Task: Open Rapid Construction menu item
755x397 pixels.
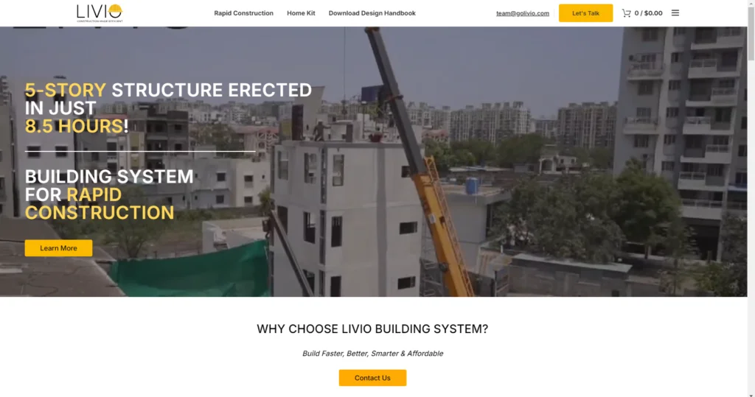Action: pyautogui.click(x=243, y=13)
